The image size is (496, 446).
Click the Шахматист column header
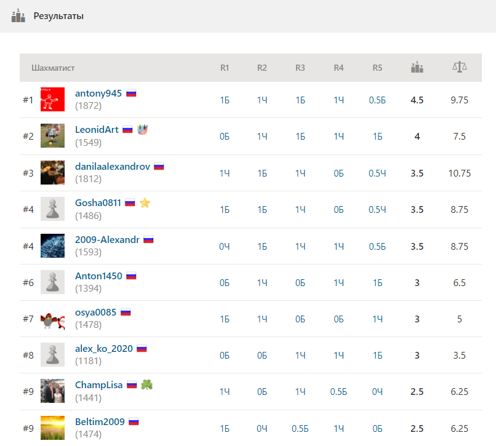click(53, 68)
